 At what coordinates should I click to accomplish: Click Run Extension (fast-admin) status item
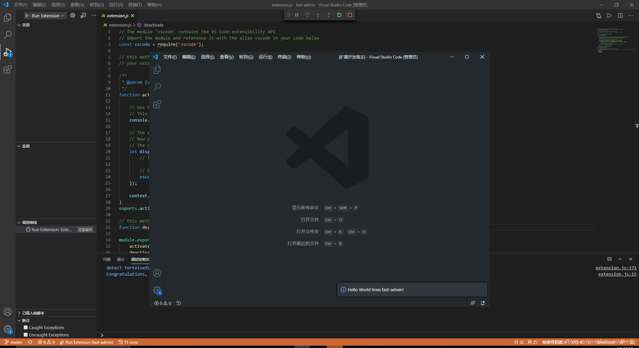coord(87,342)
